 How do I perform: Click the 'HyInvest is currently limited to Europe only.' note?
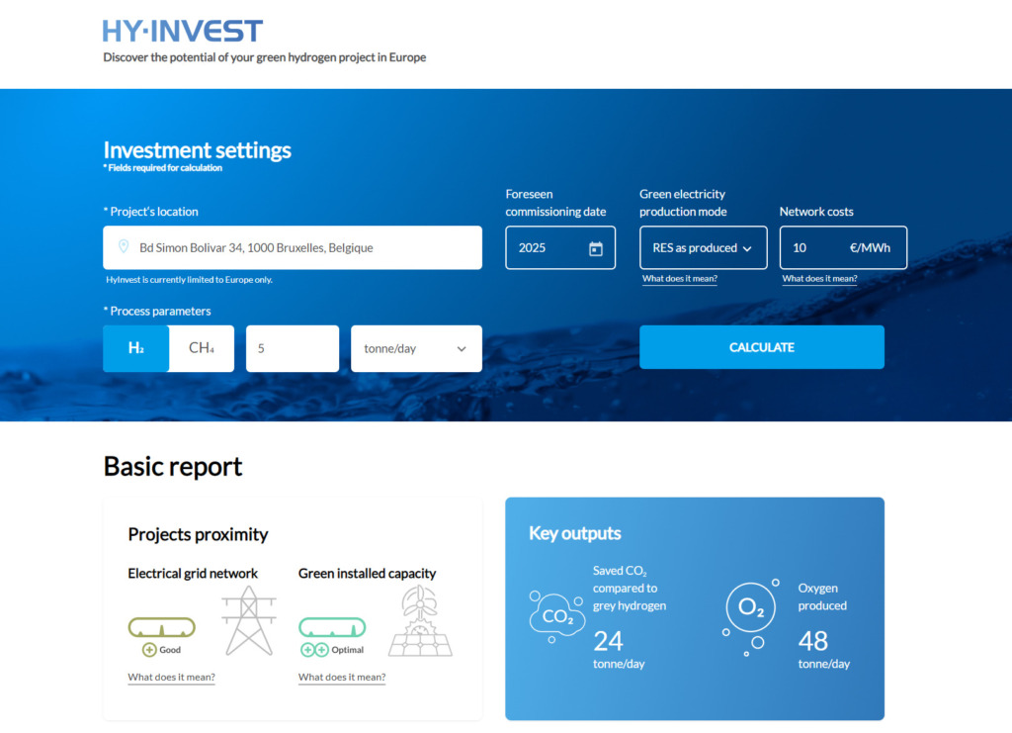(x=189, y=280)
